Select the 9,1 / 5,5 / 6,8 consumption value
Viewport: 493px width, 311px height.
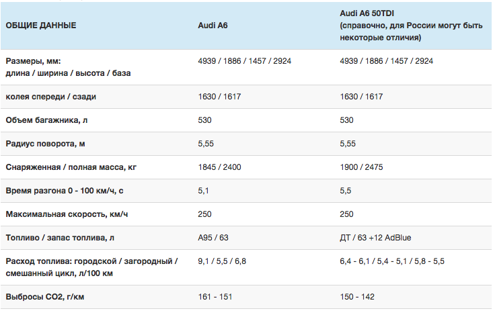[222, 261]
